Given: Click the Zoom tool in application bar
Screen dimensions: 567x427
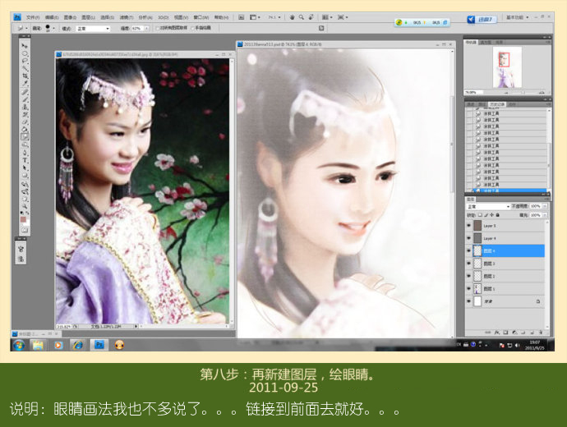Looking at the screenshot, I should click(302, 17).
